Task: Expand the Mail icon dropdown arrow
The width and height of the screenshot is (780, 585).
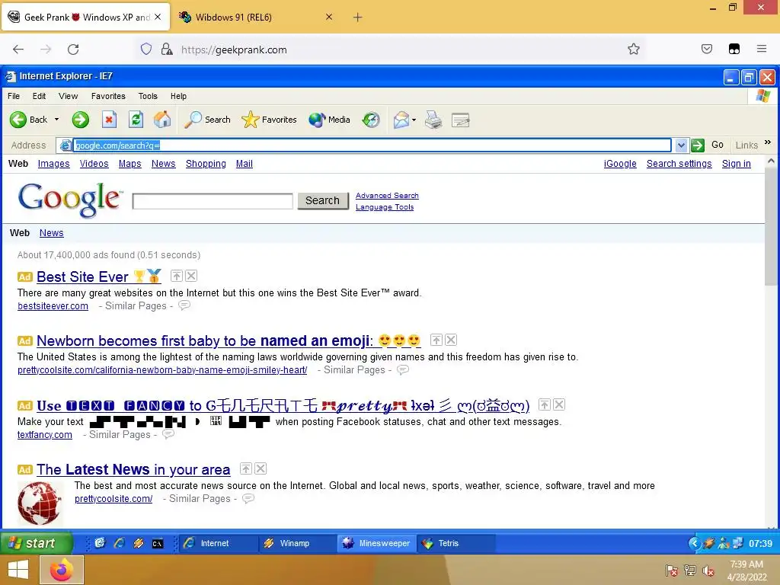Action: point(414,120)
